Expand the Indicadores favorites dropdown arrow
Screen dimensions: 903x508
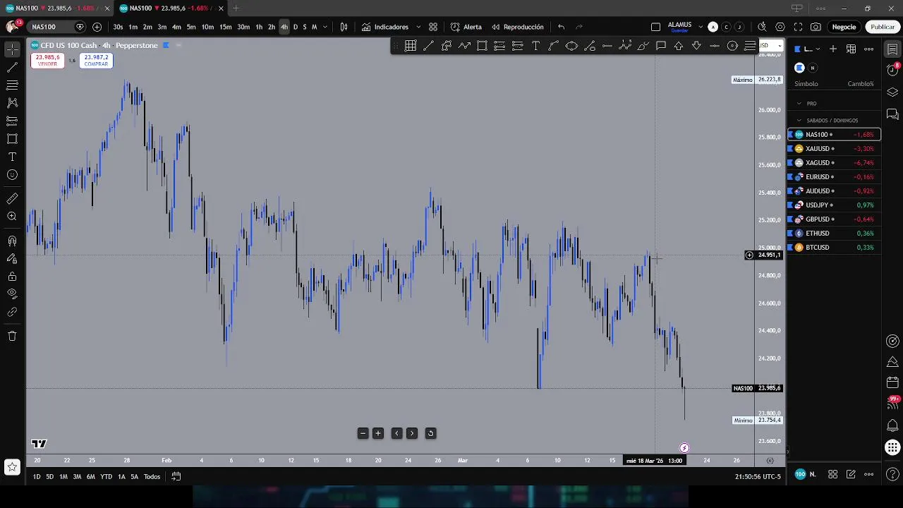click(x=418, y=27)
